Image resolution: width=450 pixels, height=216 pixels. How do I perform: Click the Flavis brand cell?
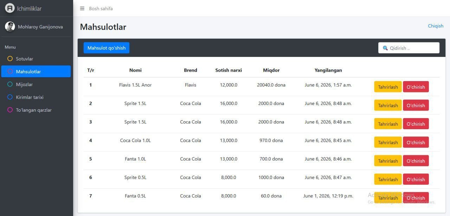pyautogui.click(x=191, y=85)
